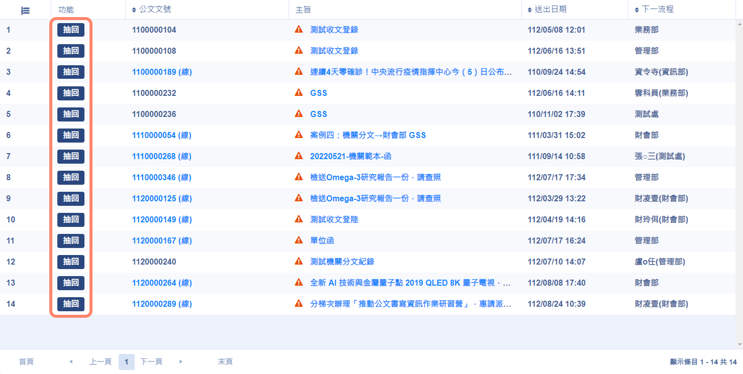
Task: Click the warning triangle in row 5
Action: [299, 114]
